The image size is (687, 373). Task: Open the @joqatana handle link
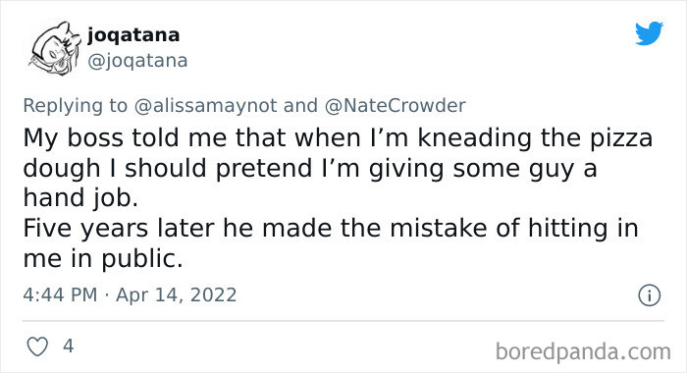[x=137, y=61]
